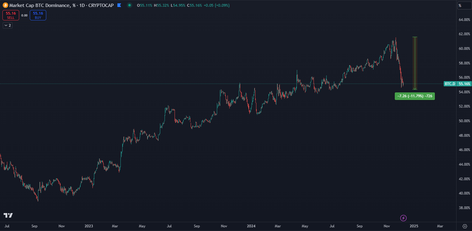
Task: Click the 62.00% level on price scale
Action: click(x=464, y=34)
